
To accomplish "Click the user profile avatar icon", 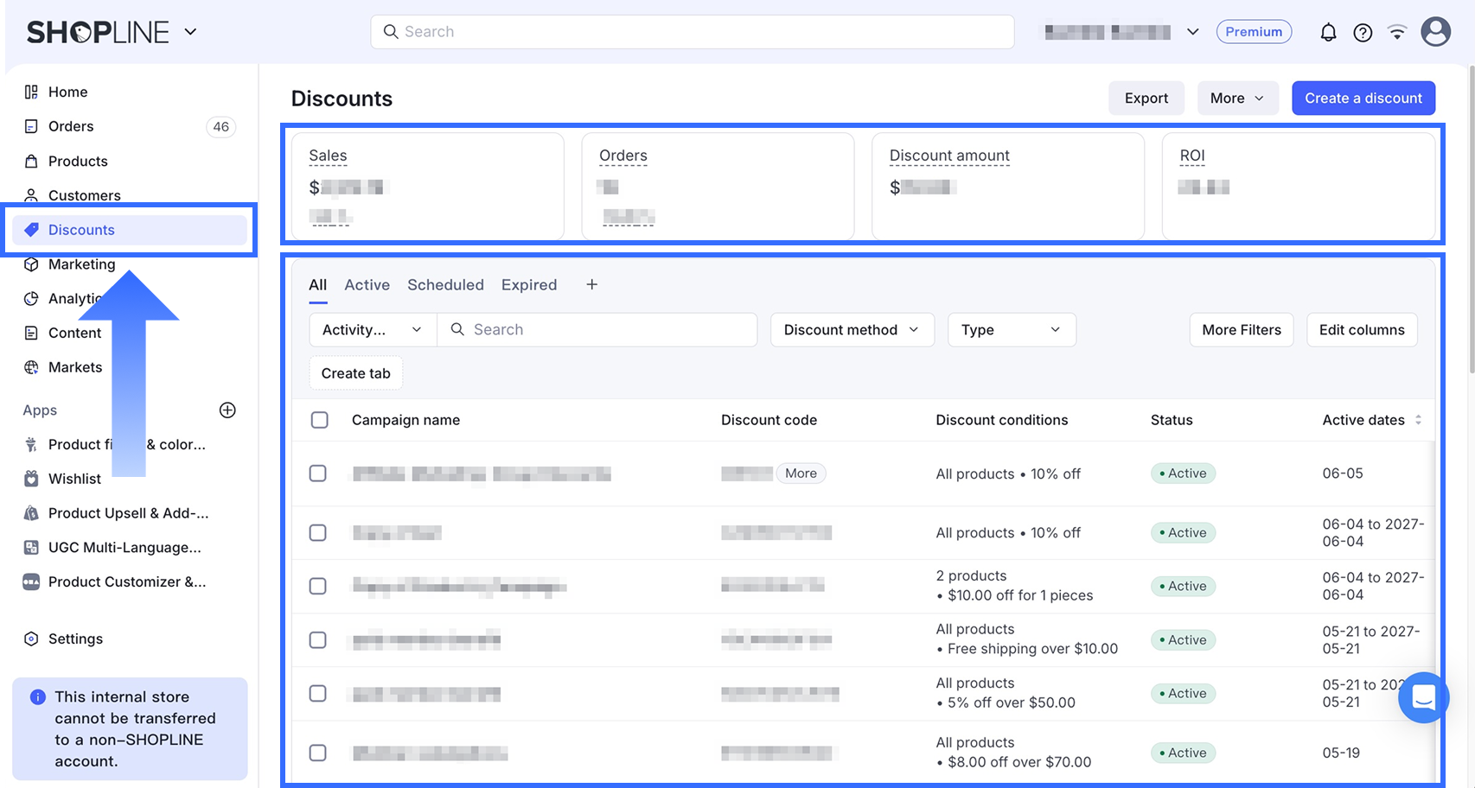I will [x=1435, y=32].
